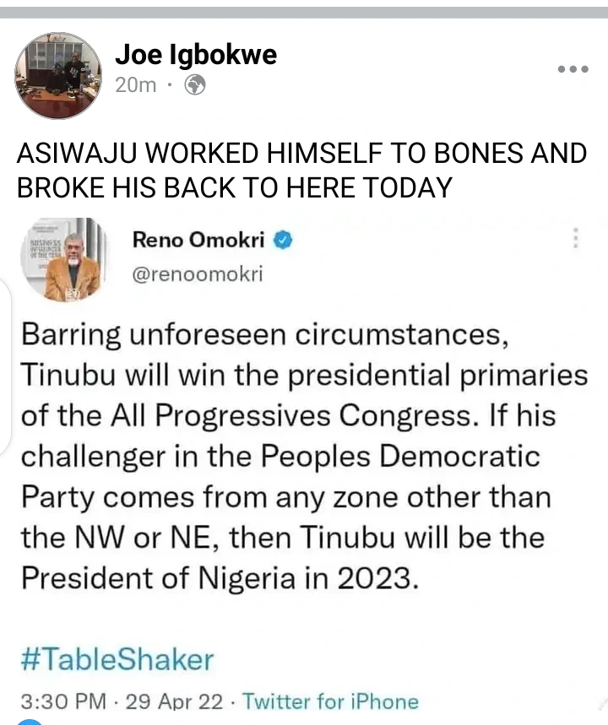Open the tweet's vertical three-dot menu
Viewport: 608px width, 725px height.
pyautogui.click(x=576, y=240)
